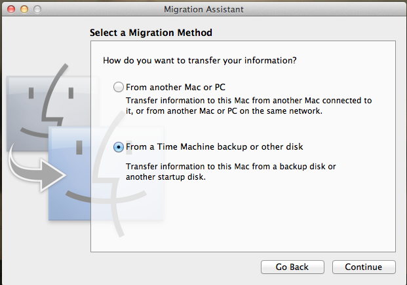Click the 'Select a Migration Method' heading

tap(151, 33)
